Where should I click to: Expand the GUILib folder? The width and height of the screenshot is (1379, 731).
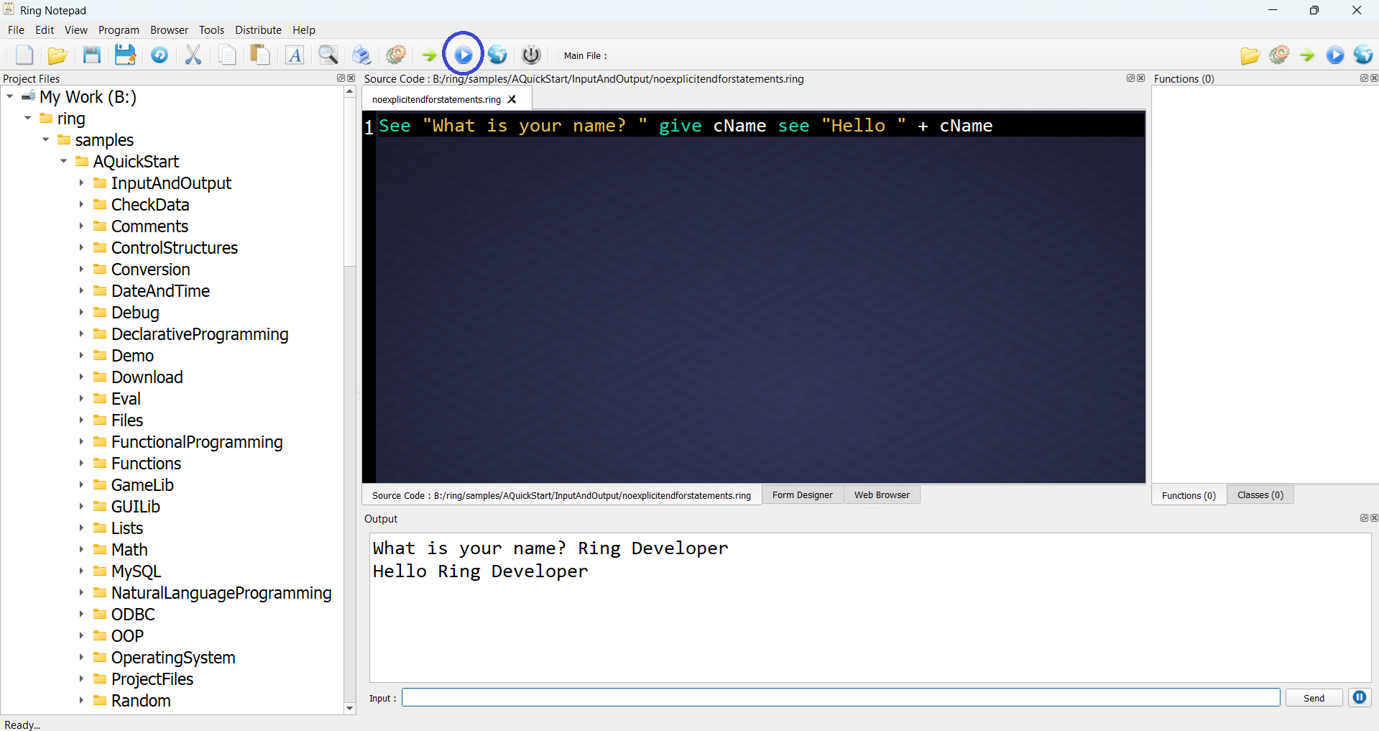click(81, 506)
